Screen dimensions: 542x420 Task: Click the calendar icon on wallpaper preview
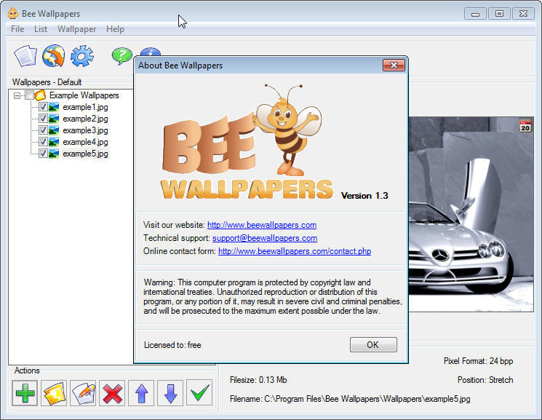(x=525, y=125)
